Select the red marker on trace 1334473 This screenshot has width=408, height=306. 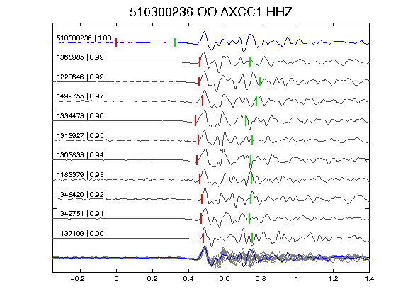point(195,120)
